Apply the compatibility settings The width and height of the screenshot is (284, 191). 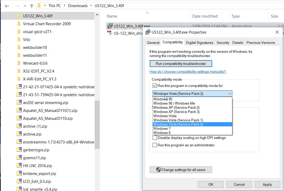click(x=267, y=184)
